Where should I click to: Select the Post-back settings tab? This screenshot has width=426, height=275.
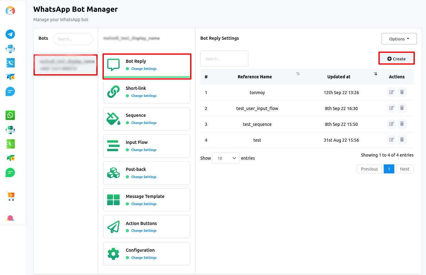click(x=147, y=173)
